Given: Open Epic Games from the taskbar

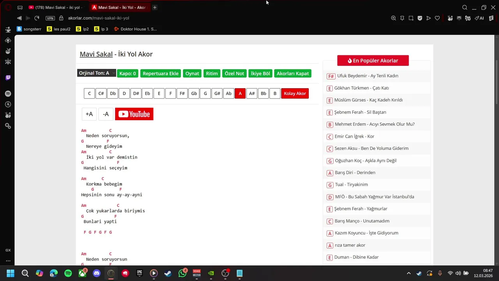Looking at the screenshot, I should pyautogui.click(x=140, y=273).
